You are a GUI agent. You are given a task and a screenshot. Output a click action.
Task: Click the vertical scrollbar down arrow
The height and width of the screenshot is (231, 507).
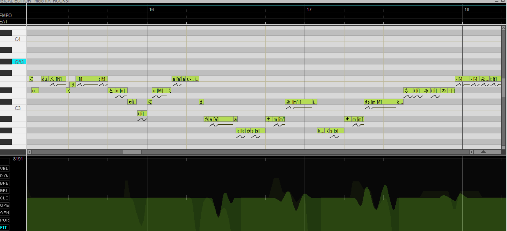[503, 147]
